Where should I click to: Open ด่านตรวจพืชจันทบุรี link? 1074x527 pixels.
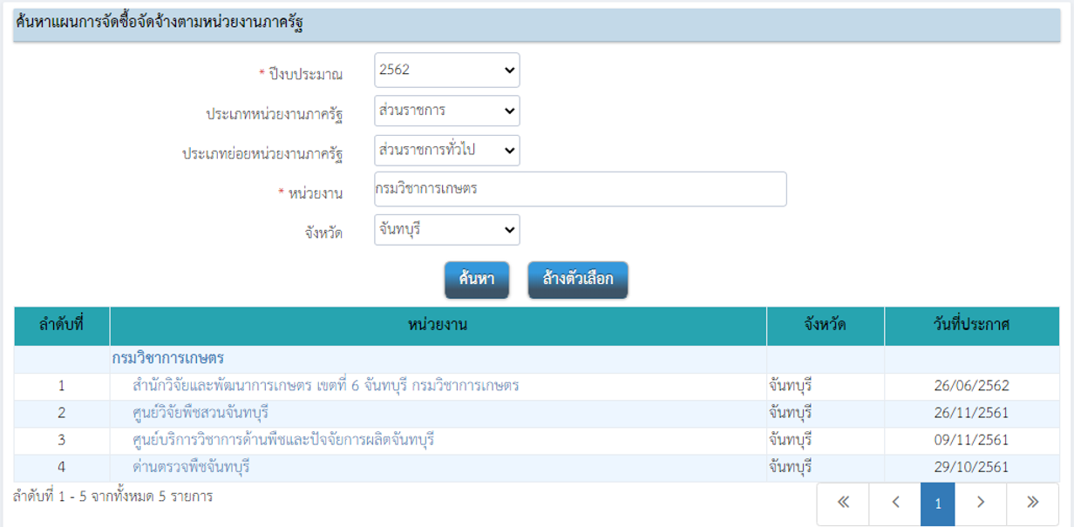pos(191,467)
